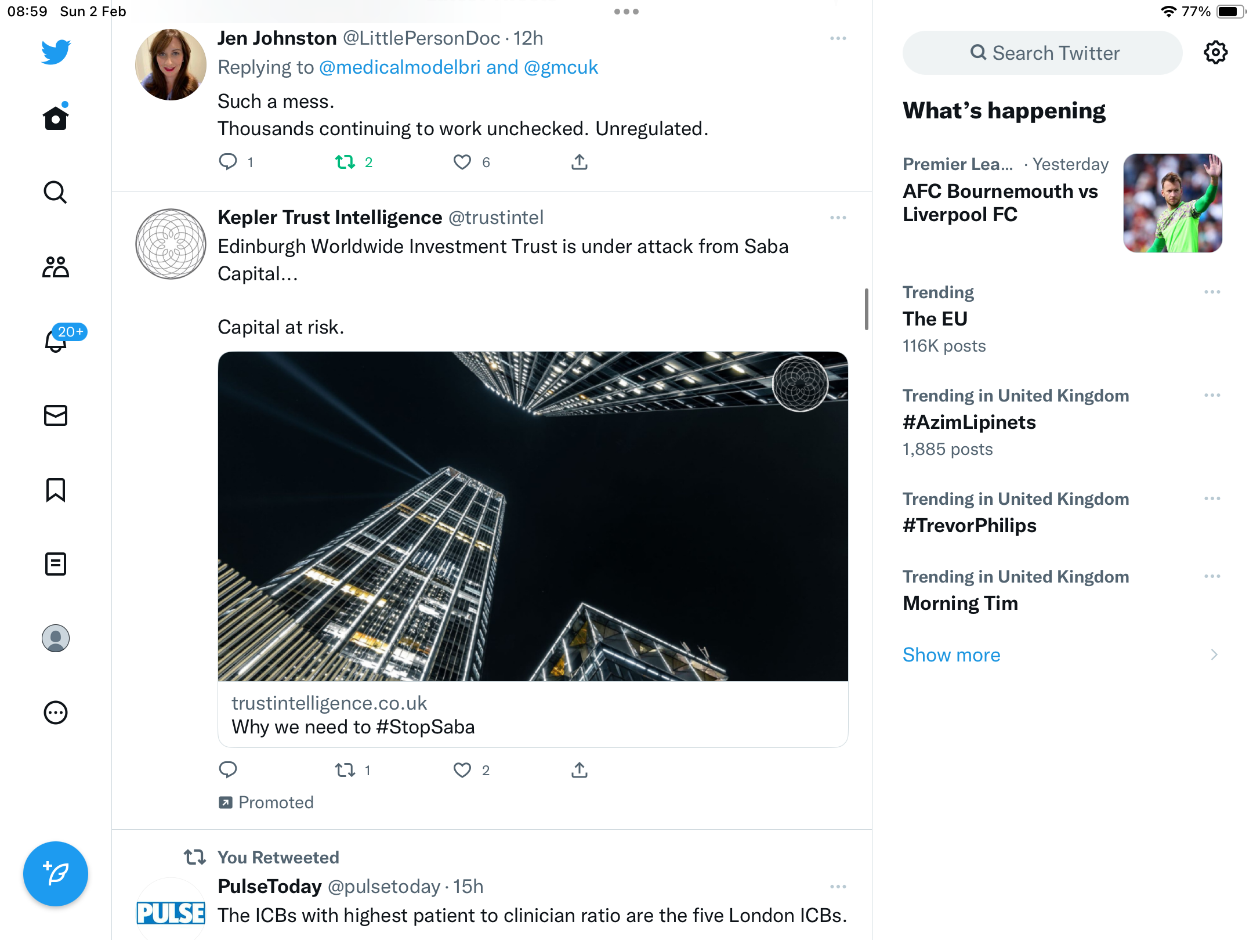The image size is (1253, 940).
Task: Open more menu on Jen Johnston's tweet
Action: (x=838, y=38)
